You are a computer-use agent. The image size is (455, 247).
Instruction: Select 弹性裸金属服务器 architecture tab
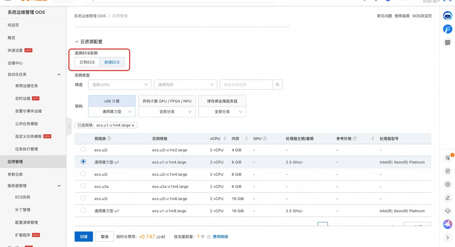tap(222, 101)
